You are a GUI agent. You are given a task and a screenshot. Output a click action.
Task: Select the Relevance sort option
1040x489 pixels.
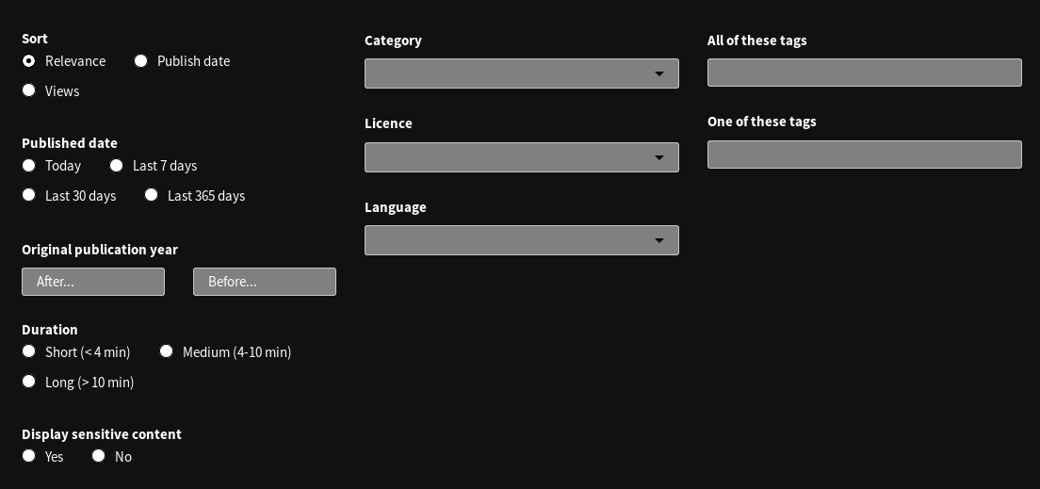click(x=28, y=61)
